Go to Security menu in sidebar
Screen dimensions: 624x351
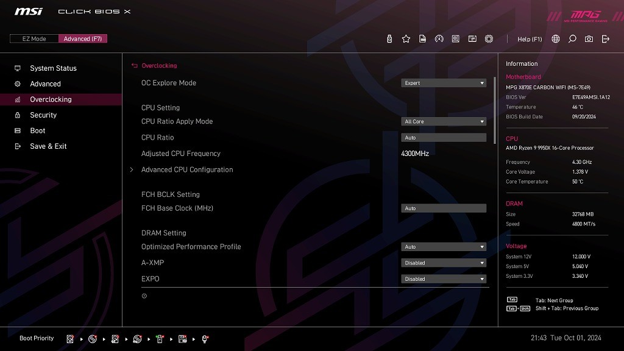pos(43,115)
